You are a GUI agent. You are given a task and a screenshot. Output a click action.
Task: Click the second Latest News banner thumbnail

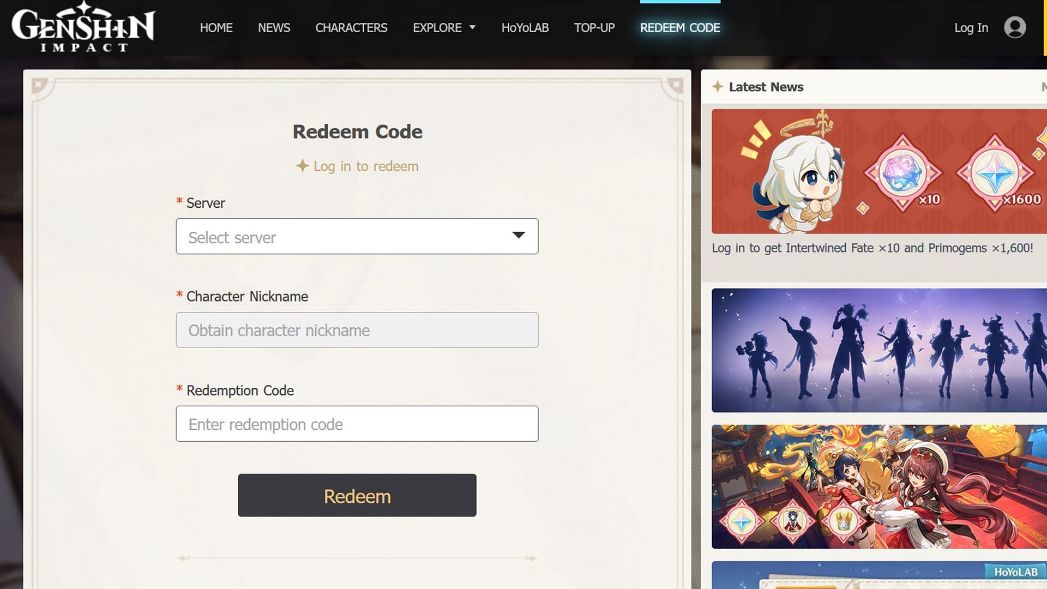point(877,350)
